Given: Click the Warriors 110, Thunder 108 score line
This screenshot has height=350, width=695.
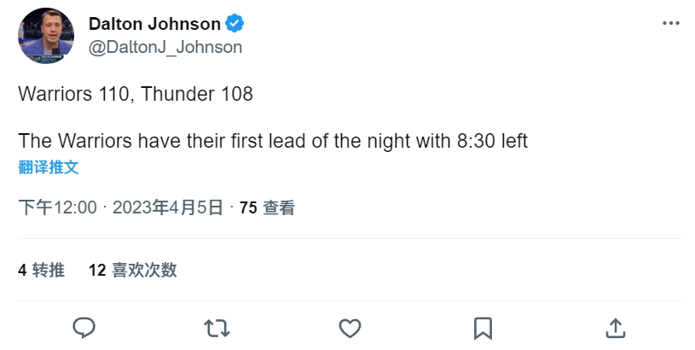Looking at the screenshot, I should click(136, 94).
